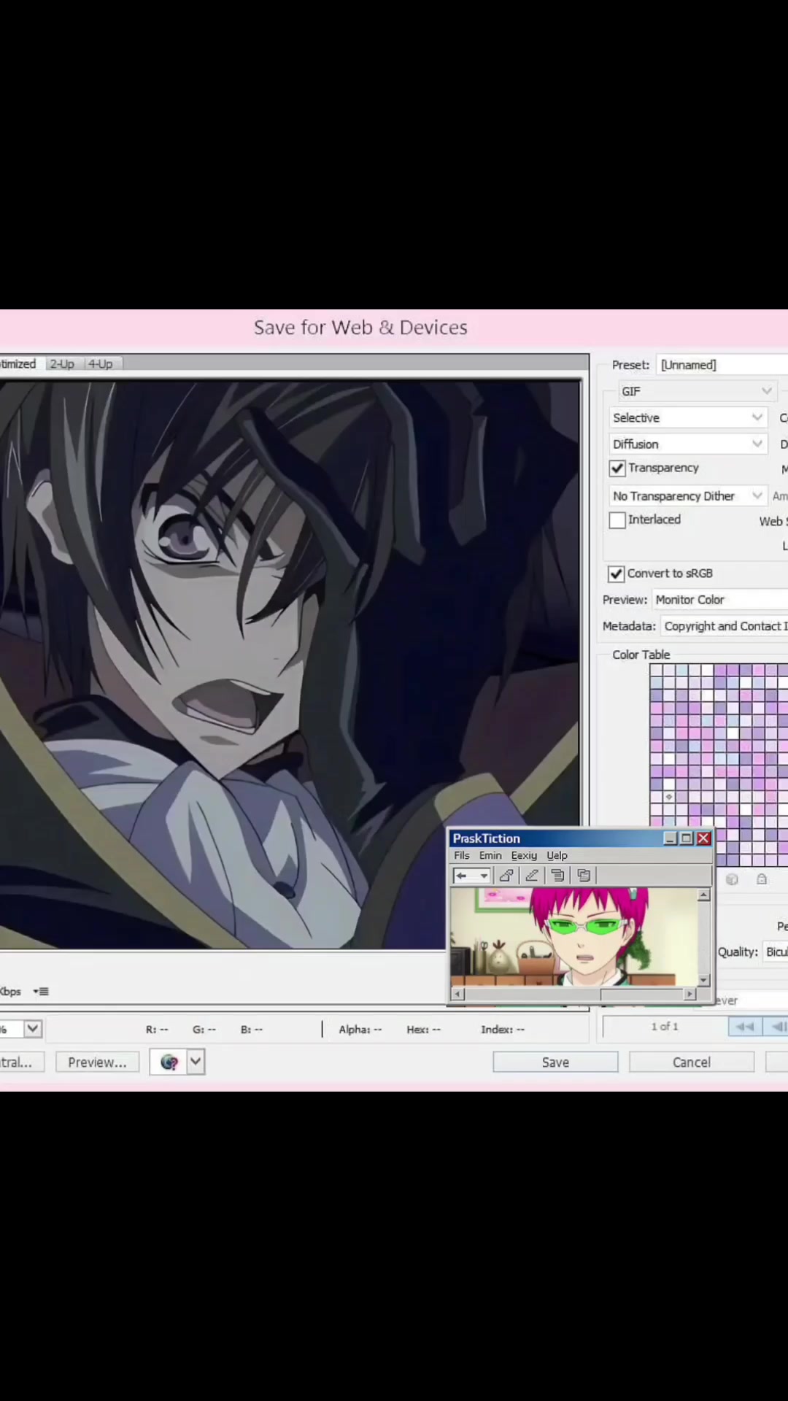
Task: Click the copy icon in PraskTiction toolbar
Action: point(584,876)
